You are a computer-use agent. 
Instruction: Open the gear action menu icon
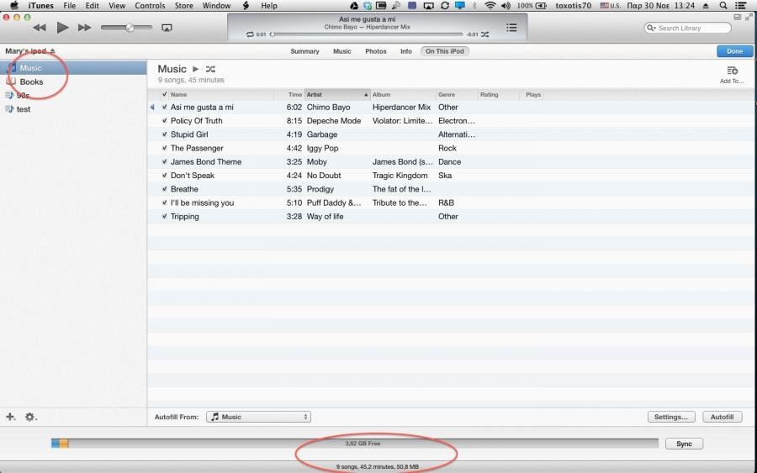[30, 417]
